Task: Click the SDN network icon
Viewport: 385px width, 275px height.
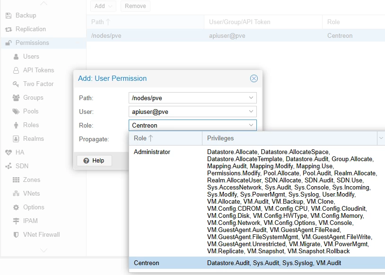Action: [9, 166]
